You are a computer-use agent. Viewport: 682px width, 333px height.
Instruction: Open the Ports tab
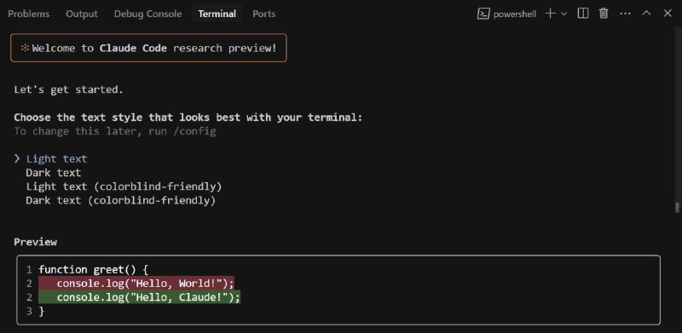coord(264,14)
